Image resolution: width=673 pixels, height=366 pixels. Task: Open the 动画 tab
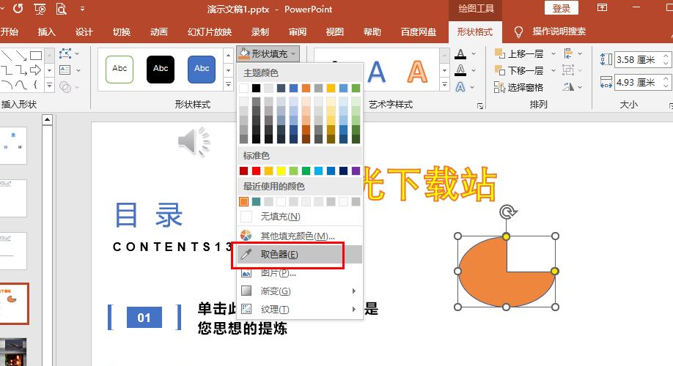(159, 31)
